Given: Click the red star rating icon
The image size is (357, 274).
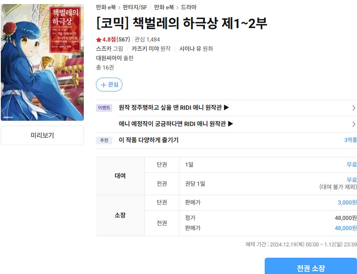Looking at the screenshot, I should [x=98, y=39].
